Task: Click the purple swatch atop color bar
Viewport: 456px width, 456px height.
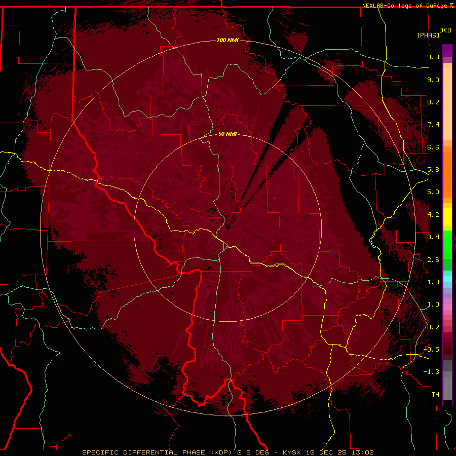Action: point(447,51)
